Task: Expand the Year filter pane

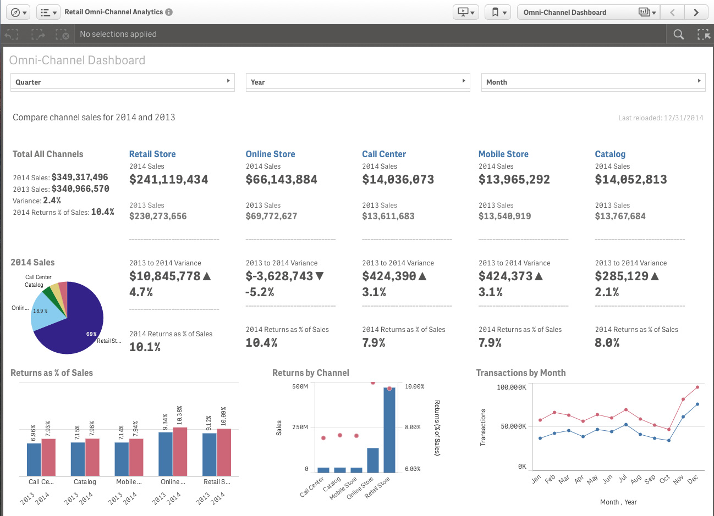Action: click(463, 81)
